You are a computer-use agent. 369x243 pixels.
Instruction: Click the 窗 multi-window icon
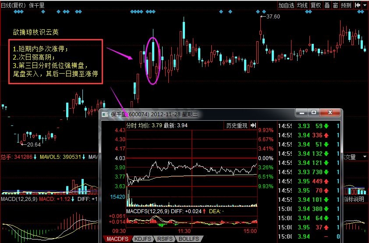(x=335, y=5)
